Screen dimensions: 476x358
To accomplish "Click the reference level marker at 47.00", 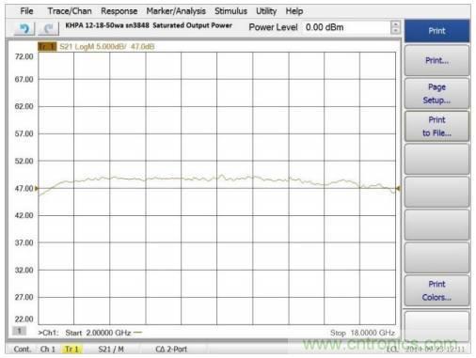I will click(37, 188).
